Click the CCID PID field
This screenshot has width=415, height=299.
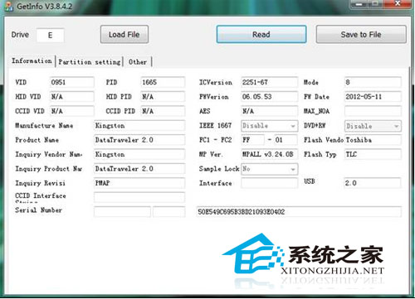click(163, 111)
